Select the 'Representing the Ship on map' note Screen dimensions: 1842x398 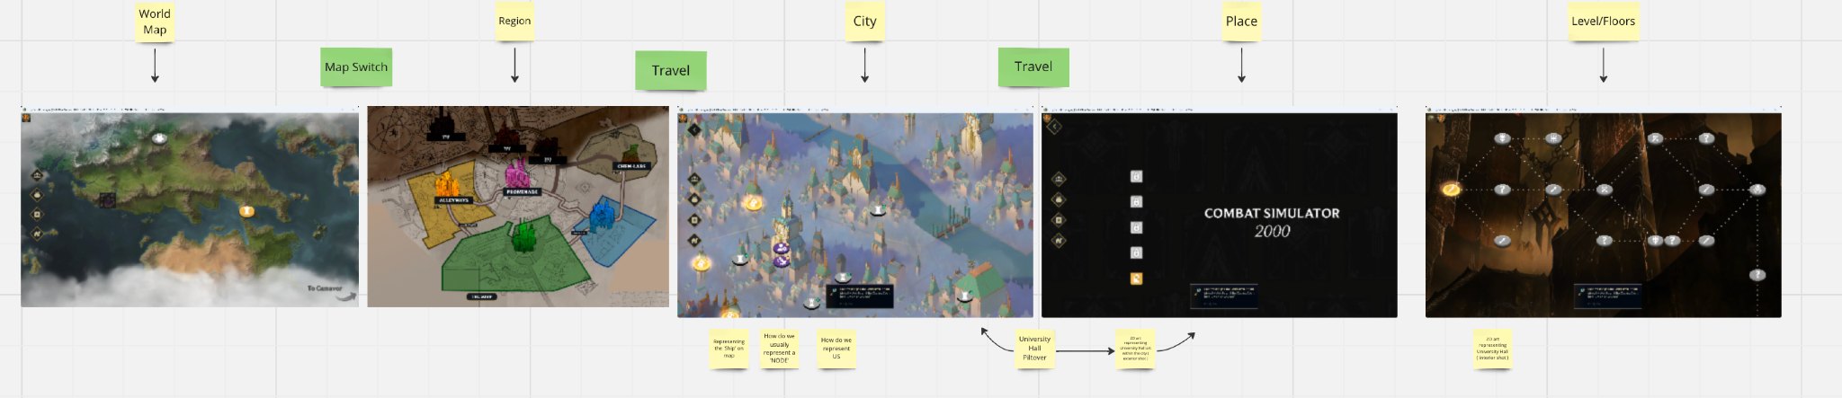pyautogui.click(x=729, y=349)
